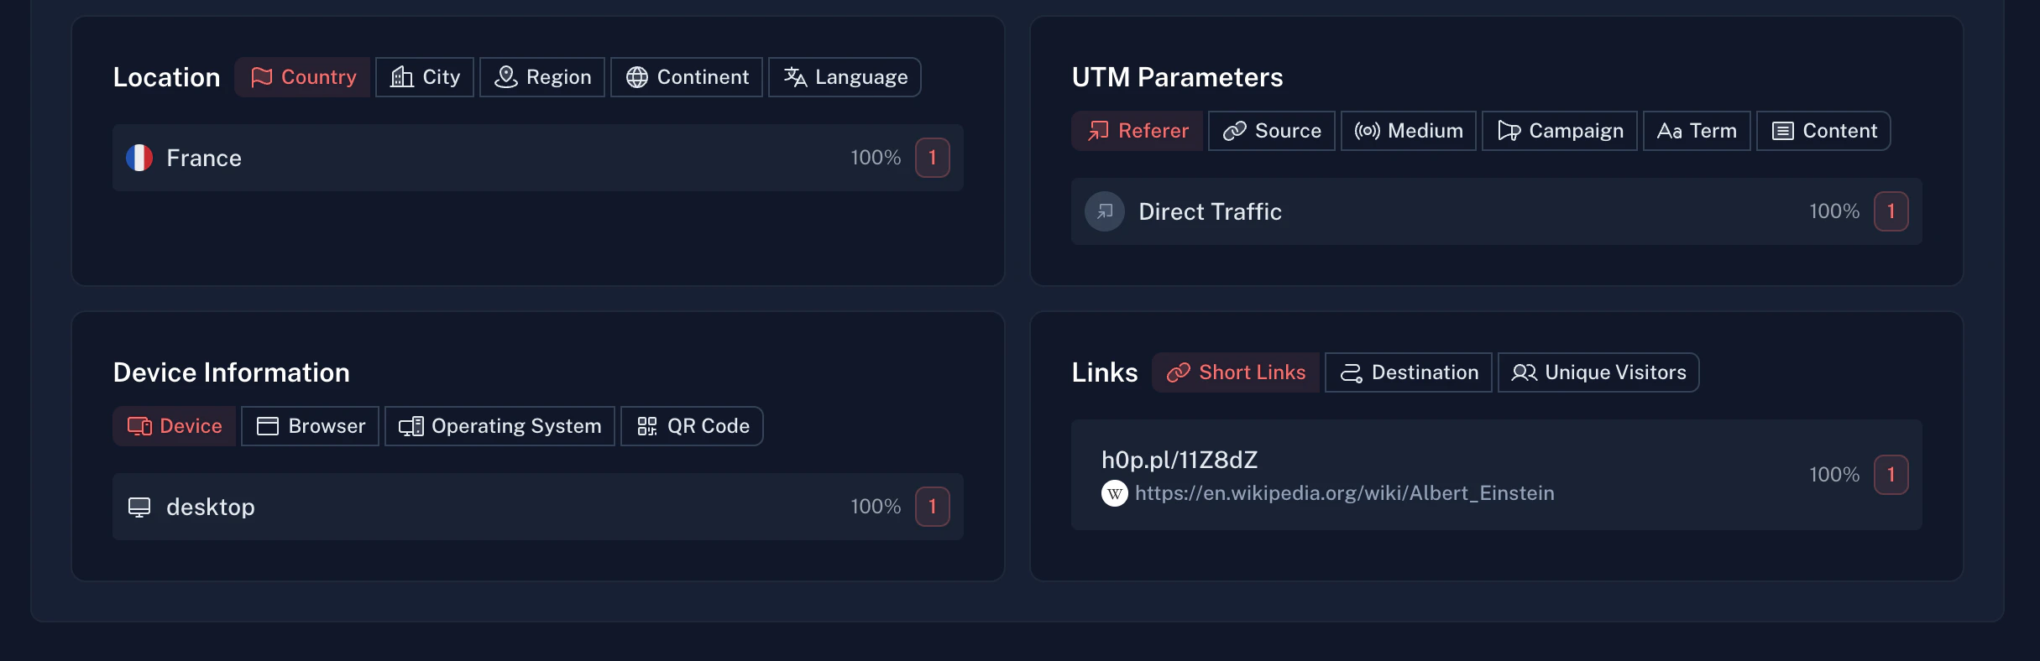Image resolution: width=2040 pixels, height=661 pixels.
Task: Select the Region filter in Location
Action: tap(541, 76)
